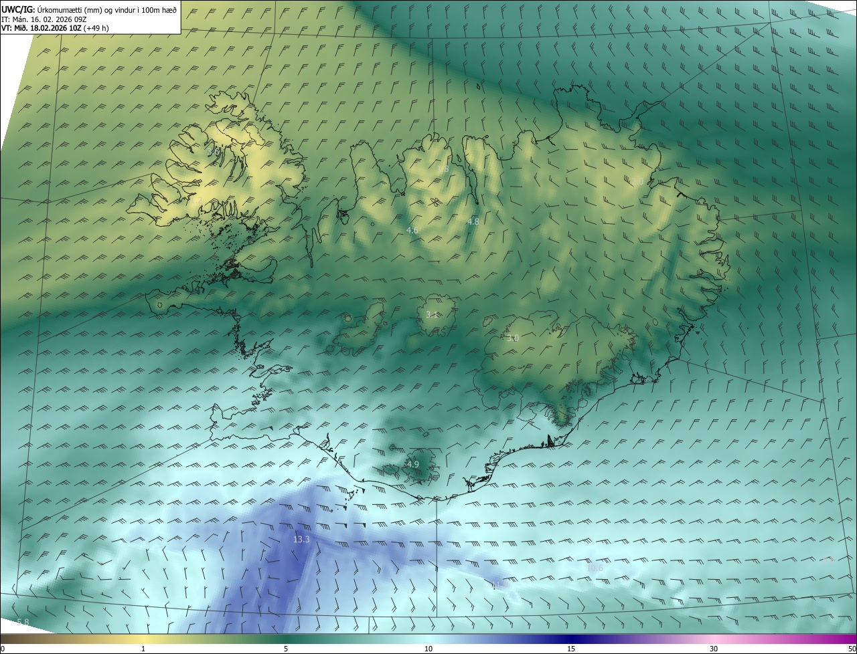Screen dimensions: 857x654
Task: Click the valid time line 'VT: Mið. 18.02.2026 10Z (+49 h)'
Action: pos(56,28)
